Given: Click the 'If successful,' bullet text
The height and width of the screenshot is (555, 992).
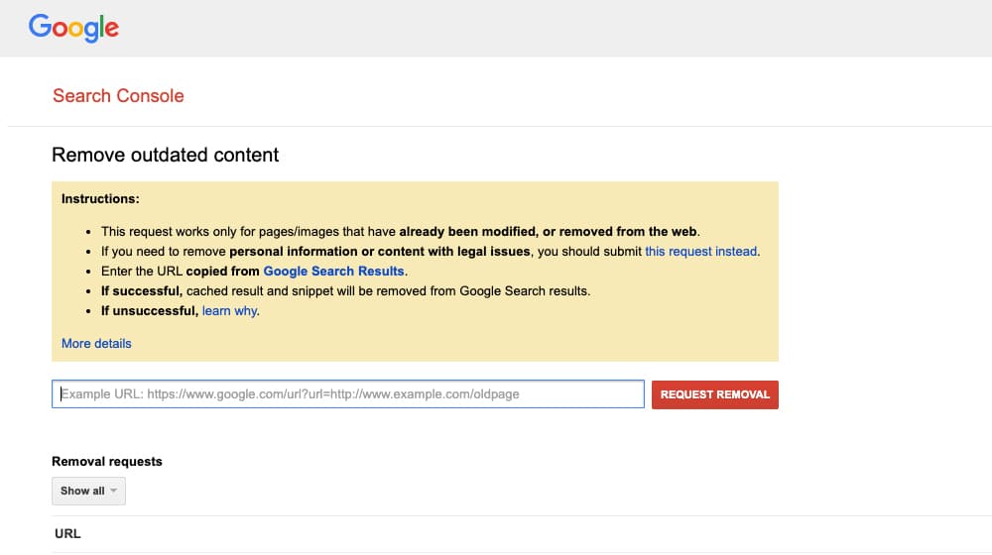Looking at the screenshot, I should pos(142,291).
